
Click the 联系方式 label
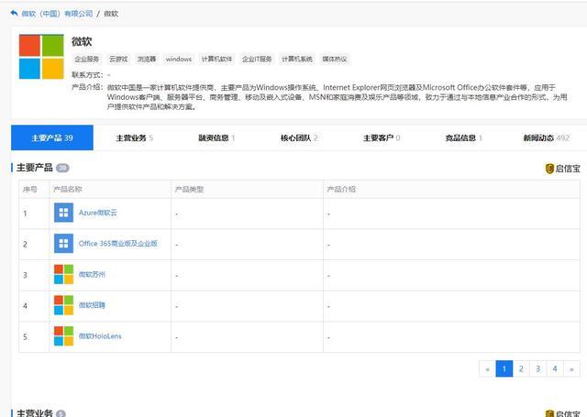pos(87,75)
